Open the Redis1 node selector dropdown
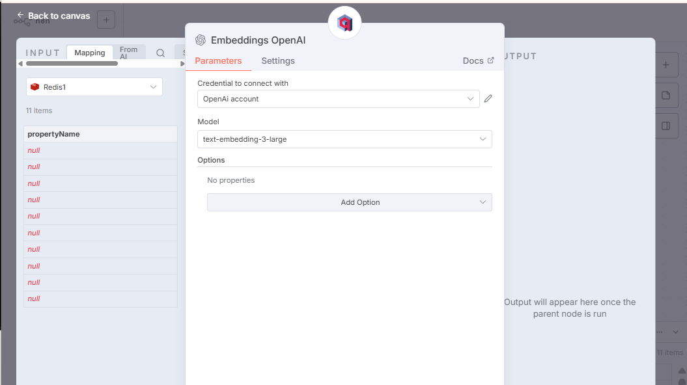 point(94,87)
